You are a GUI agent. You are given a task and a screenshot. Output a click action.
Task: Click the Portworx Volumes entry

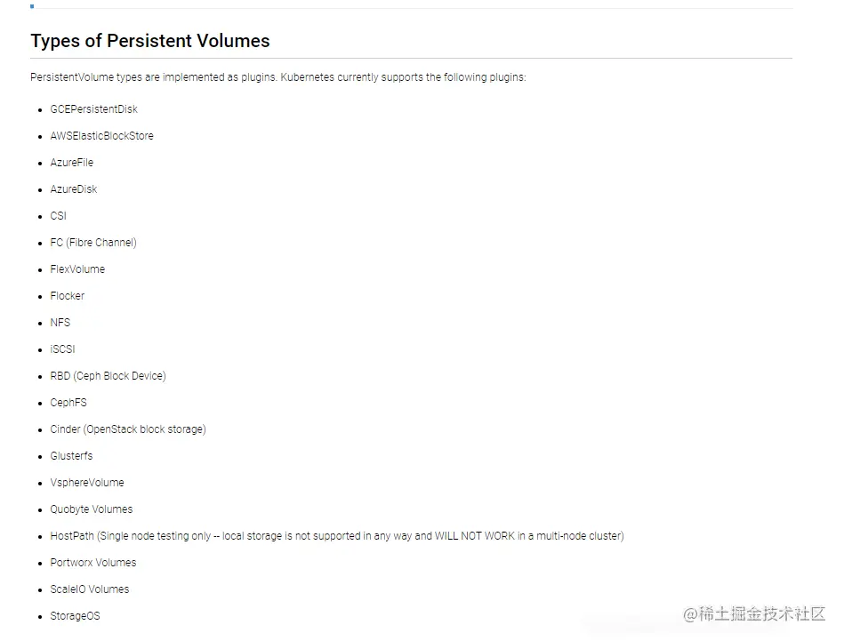click(x=93, y=563)
